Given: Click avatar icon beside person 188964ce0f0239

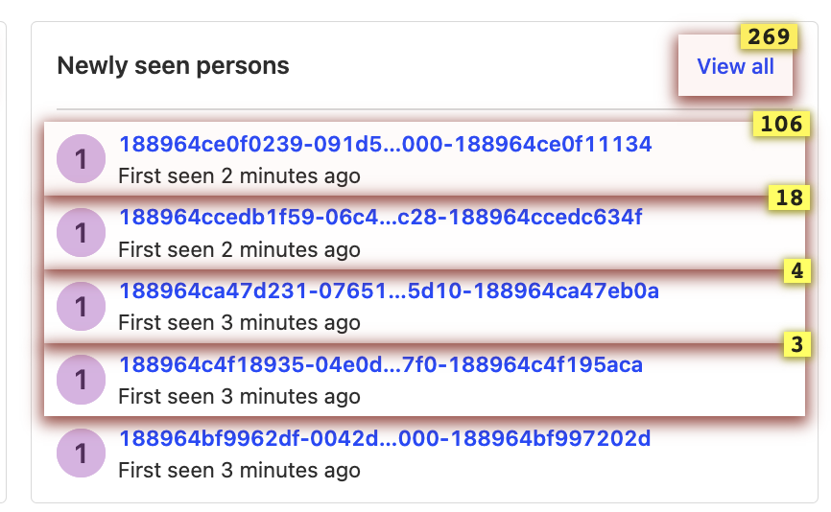Looking at the screenshot, I should click(x=82, y=159).
